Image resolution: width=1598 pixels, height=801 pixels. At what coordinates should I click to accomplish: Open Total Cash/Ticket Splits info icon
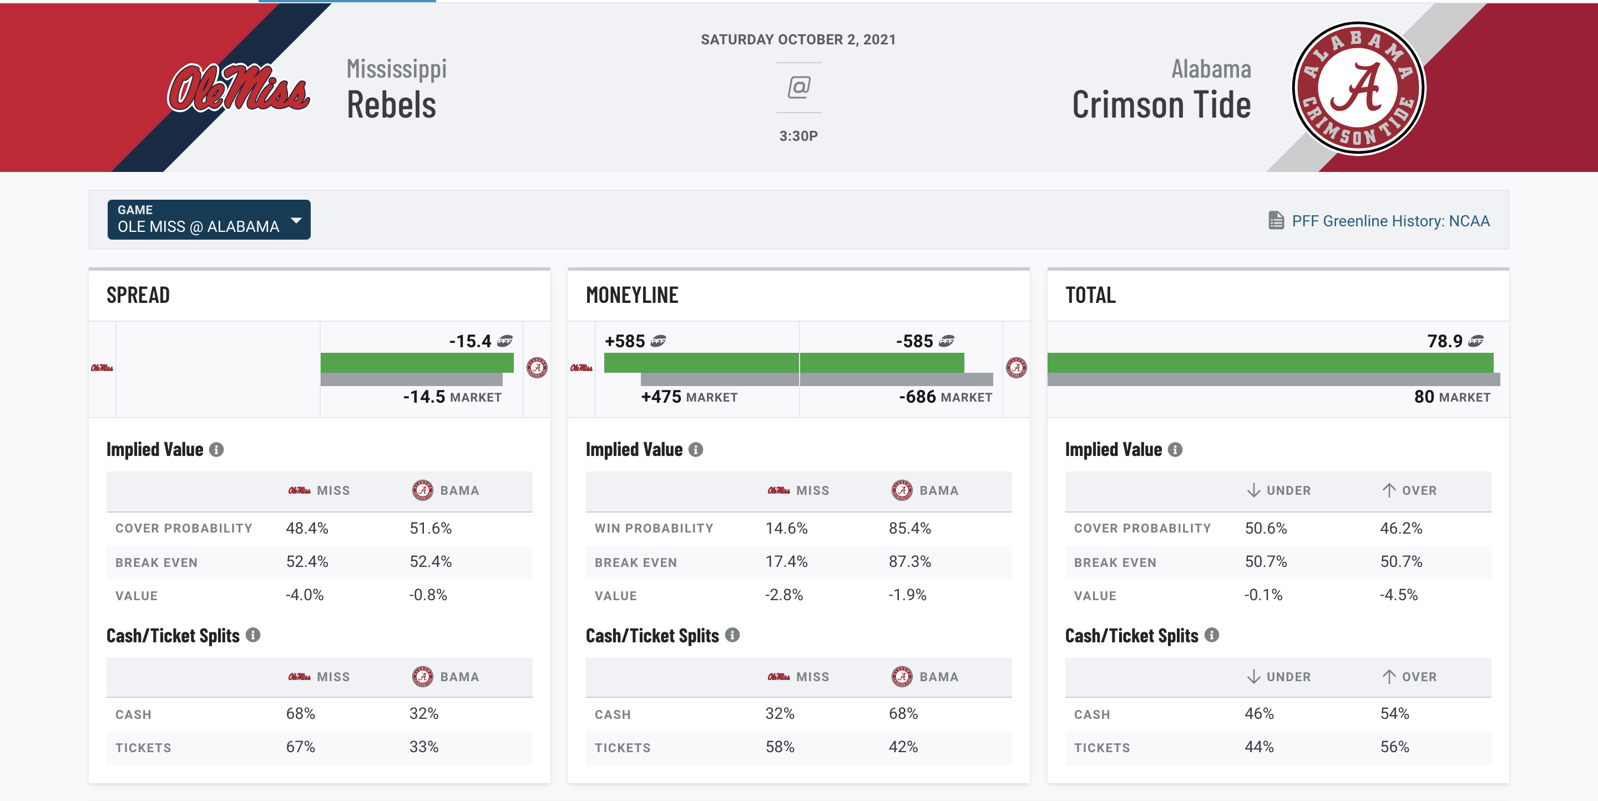(1211, 635)
